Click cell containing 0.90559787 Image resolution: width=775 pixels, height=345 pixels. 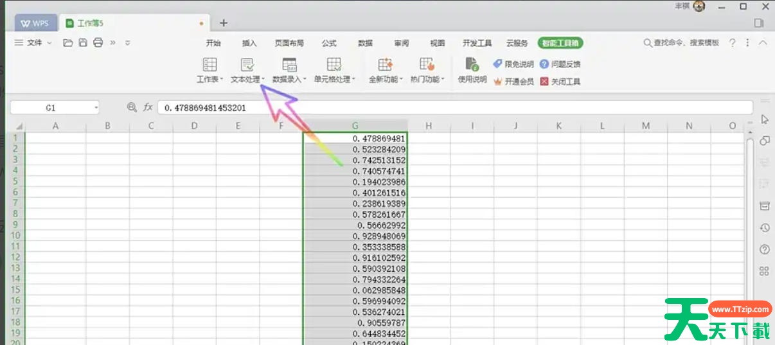pos(355,323)
